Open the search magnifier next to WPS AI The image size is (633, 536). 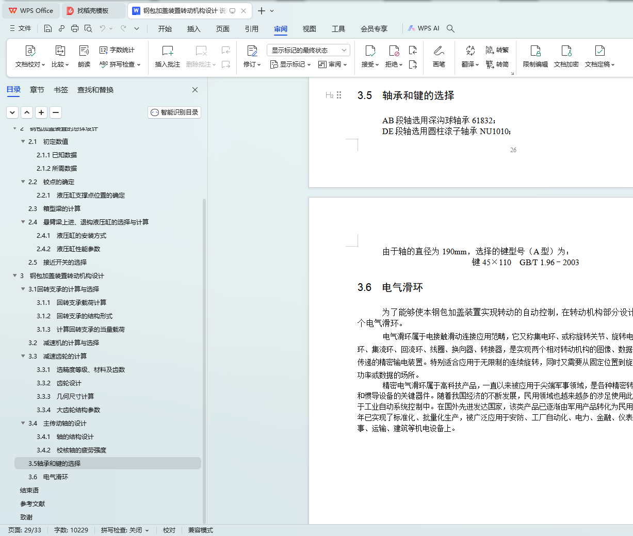click(x=450, y=28)
